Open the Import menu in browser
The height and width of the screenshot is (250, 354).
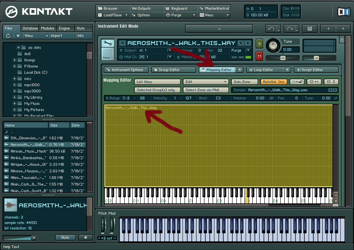pyautogui.click(x=56, y=36)
